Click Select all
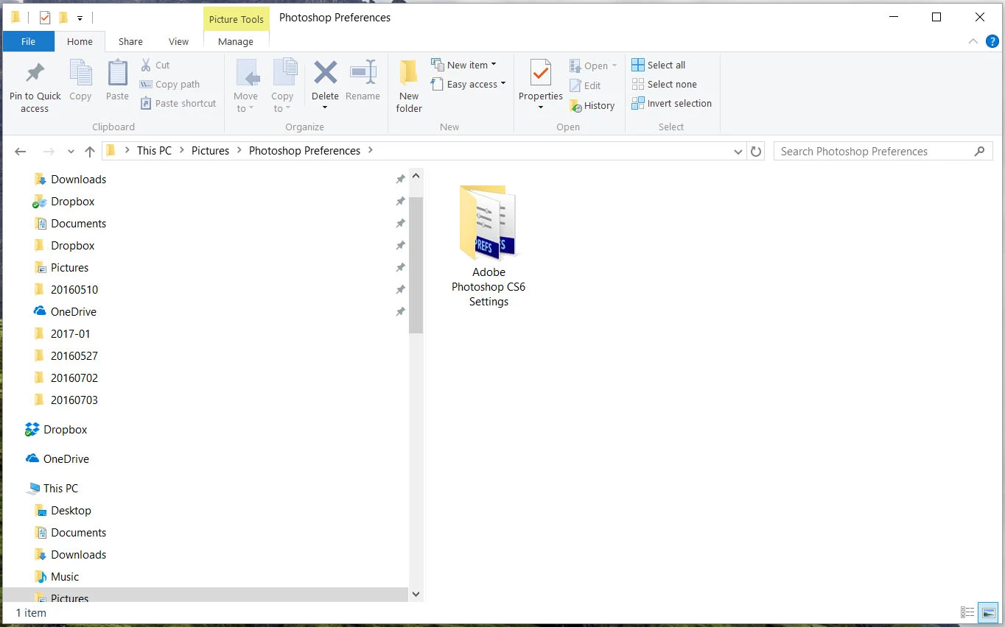Screen dimensions: 1005x627 pyautogui.click(x=658, y=65)
